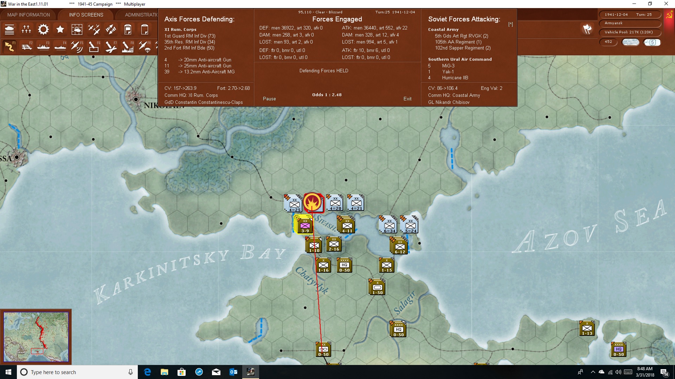This screenshot has height=379, width=675.
Task: Click the taskbar search box
Action: (77, 372)
